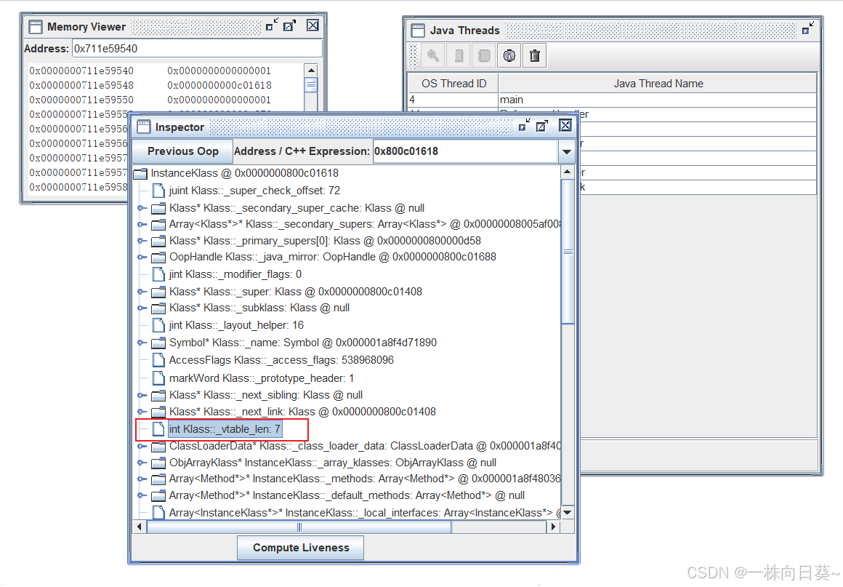Click the Inspector window title icon
This screenshot has height=587, width=843.
[144, 127]
